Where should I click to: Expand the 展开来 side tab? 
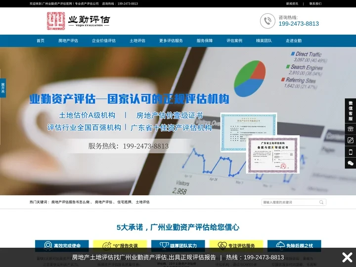[3, 88]
